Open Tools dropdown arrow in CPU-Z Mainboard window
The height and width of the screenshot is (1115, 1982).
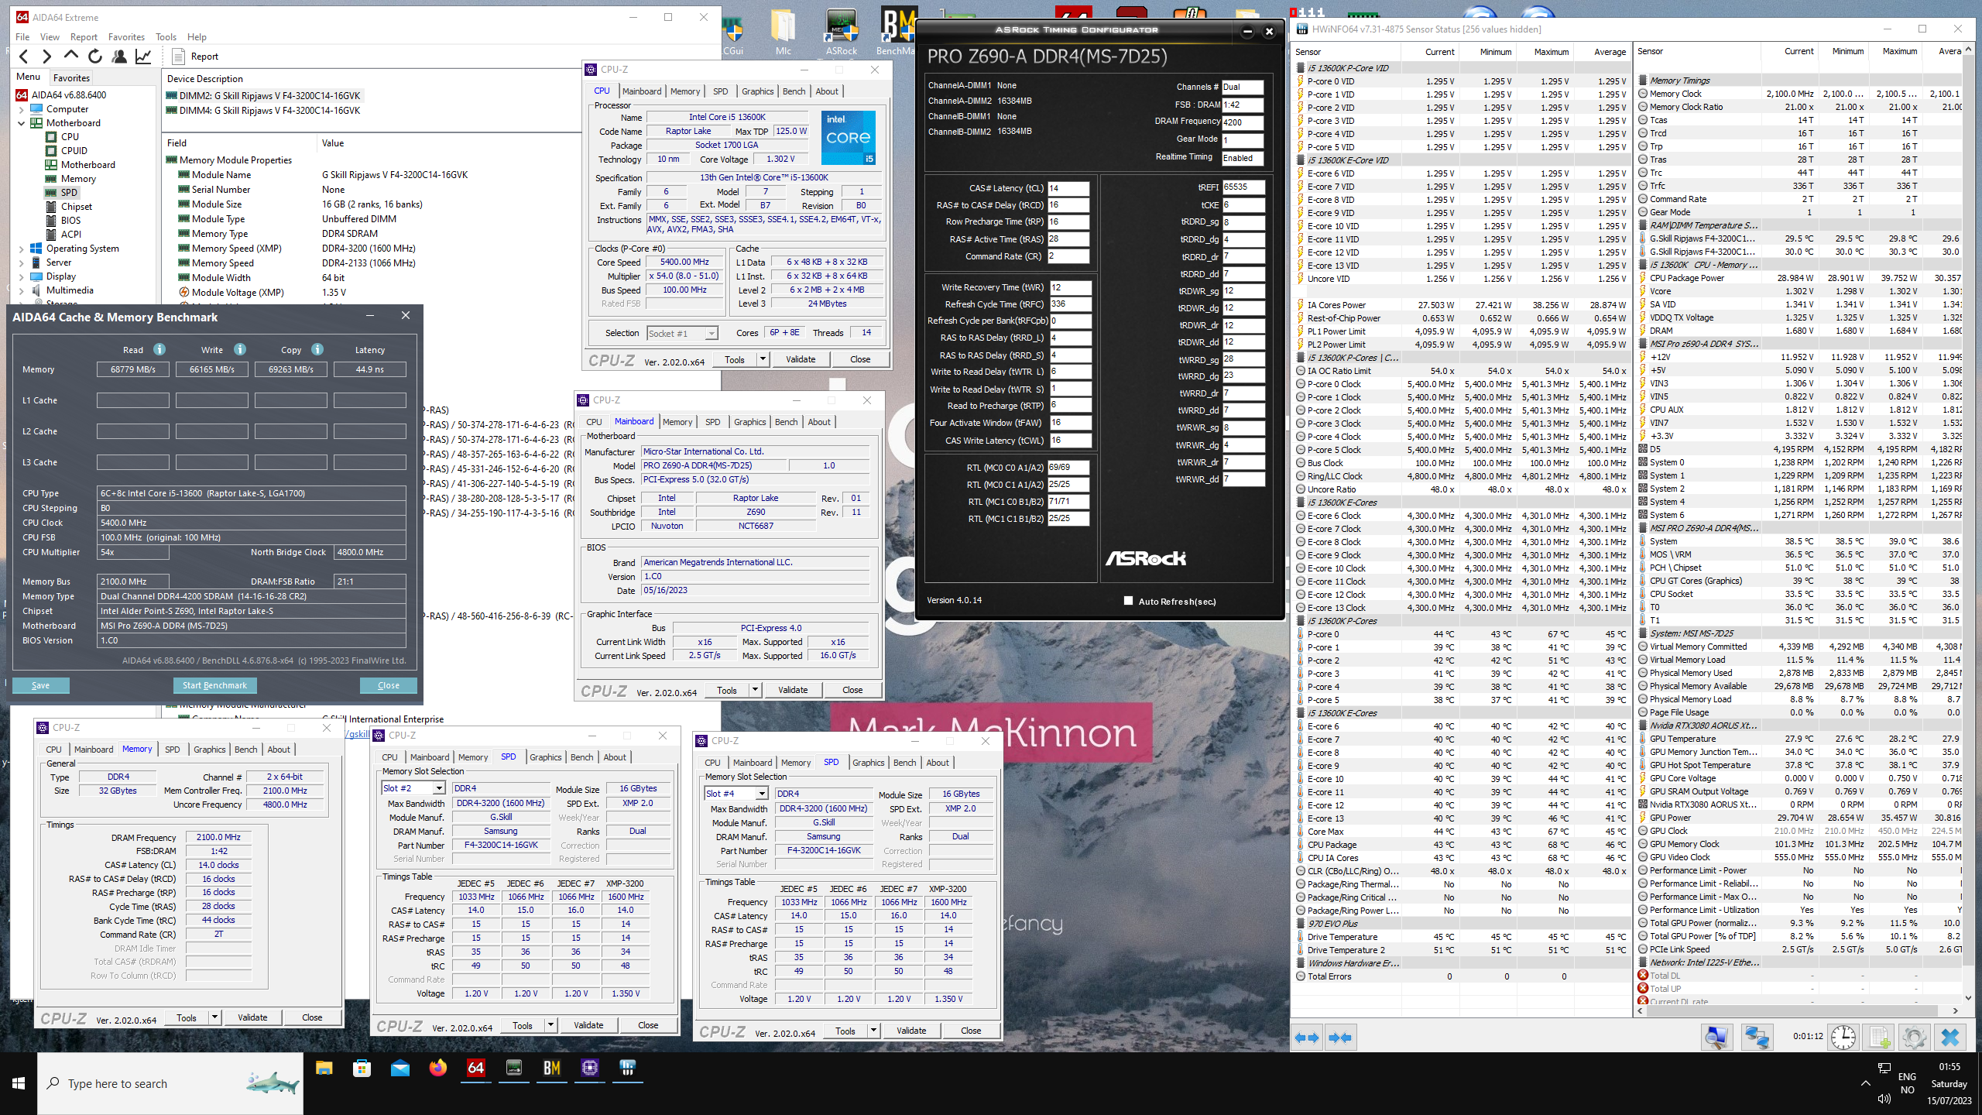click(755, 690)
